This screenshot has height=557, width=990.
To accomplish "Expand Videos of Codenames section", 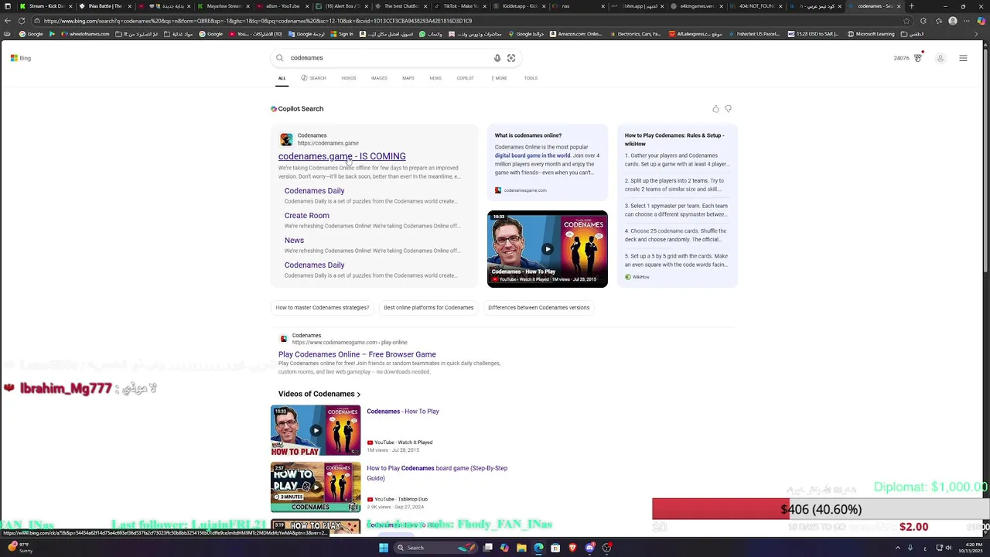I will pyautogui.click(x=319, y=395).
